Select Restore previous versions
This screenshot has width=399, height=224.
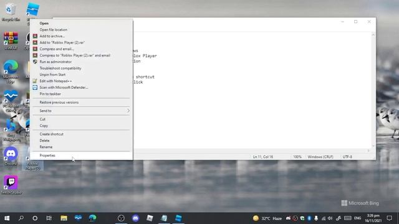click(x=82, y=102)
